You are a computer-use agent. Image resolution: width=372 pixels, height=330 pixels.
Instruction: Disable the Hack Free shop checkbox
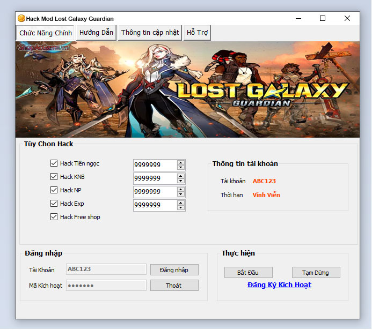coord(54,217)
